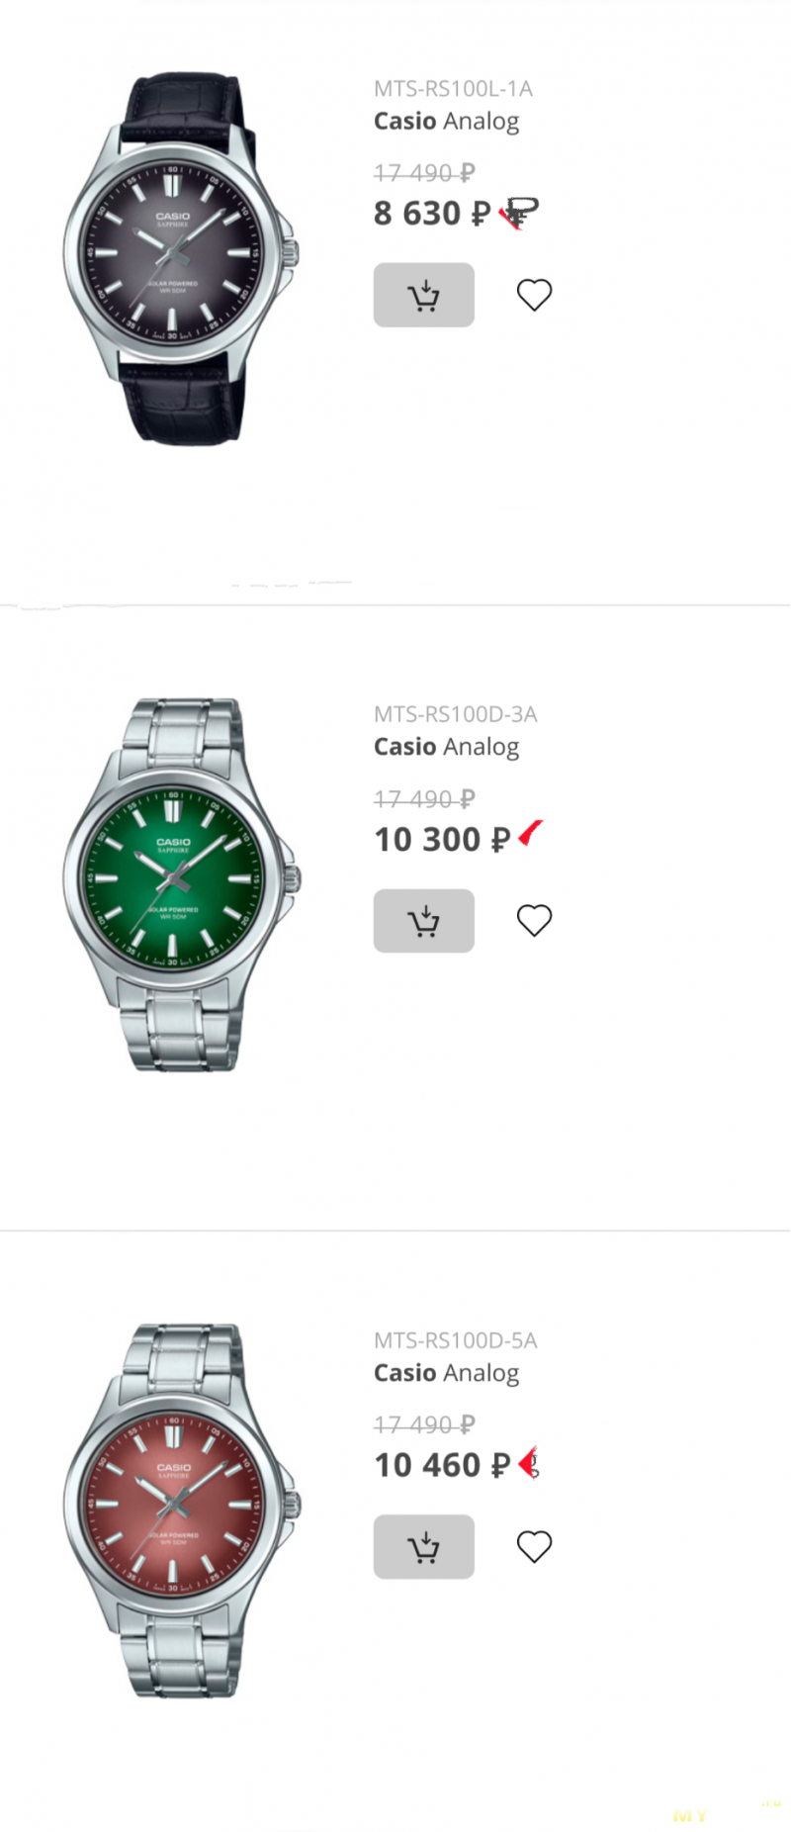The height and width of the screenshot is (1832, 791).
Task: Open black leather strap watch image
Action: pos(181,258)
